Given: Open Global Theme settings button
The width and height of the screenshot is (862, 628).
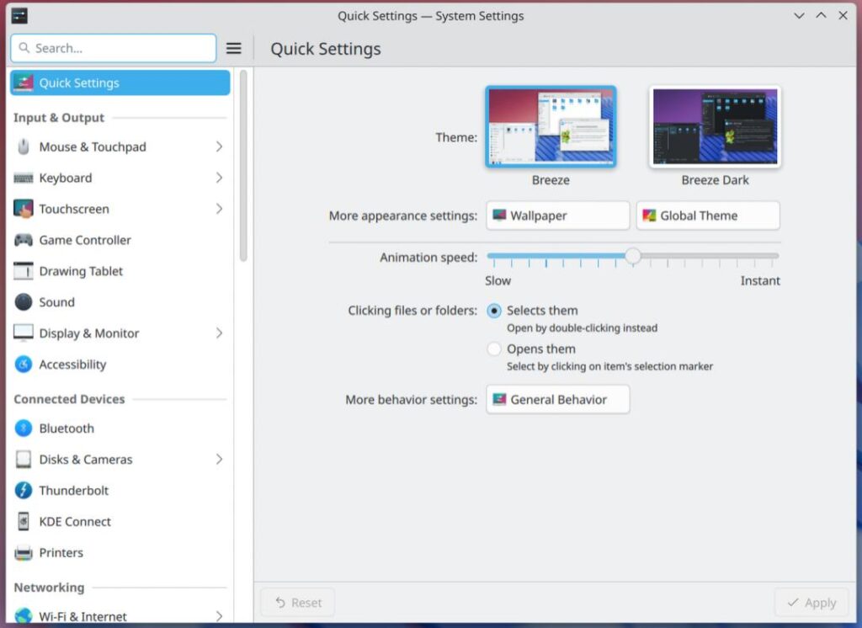Looking at the screenshot, I should click(x=708, y=216).
